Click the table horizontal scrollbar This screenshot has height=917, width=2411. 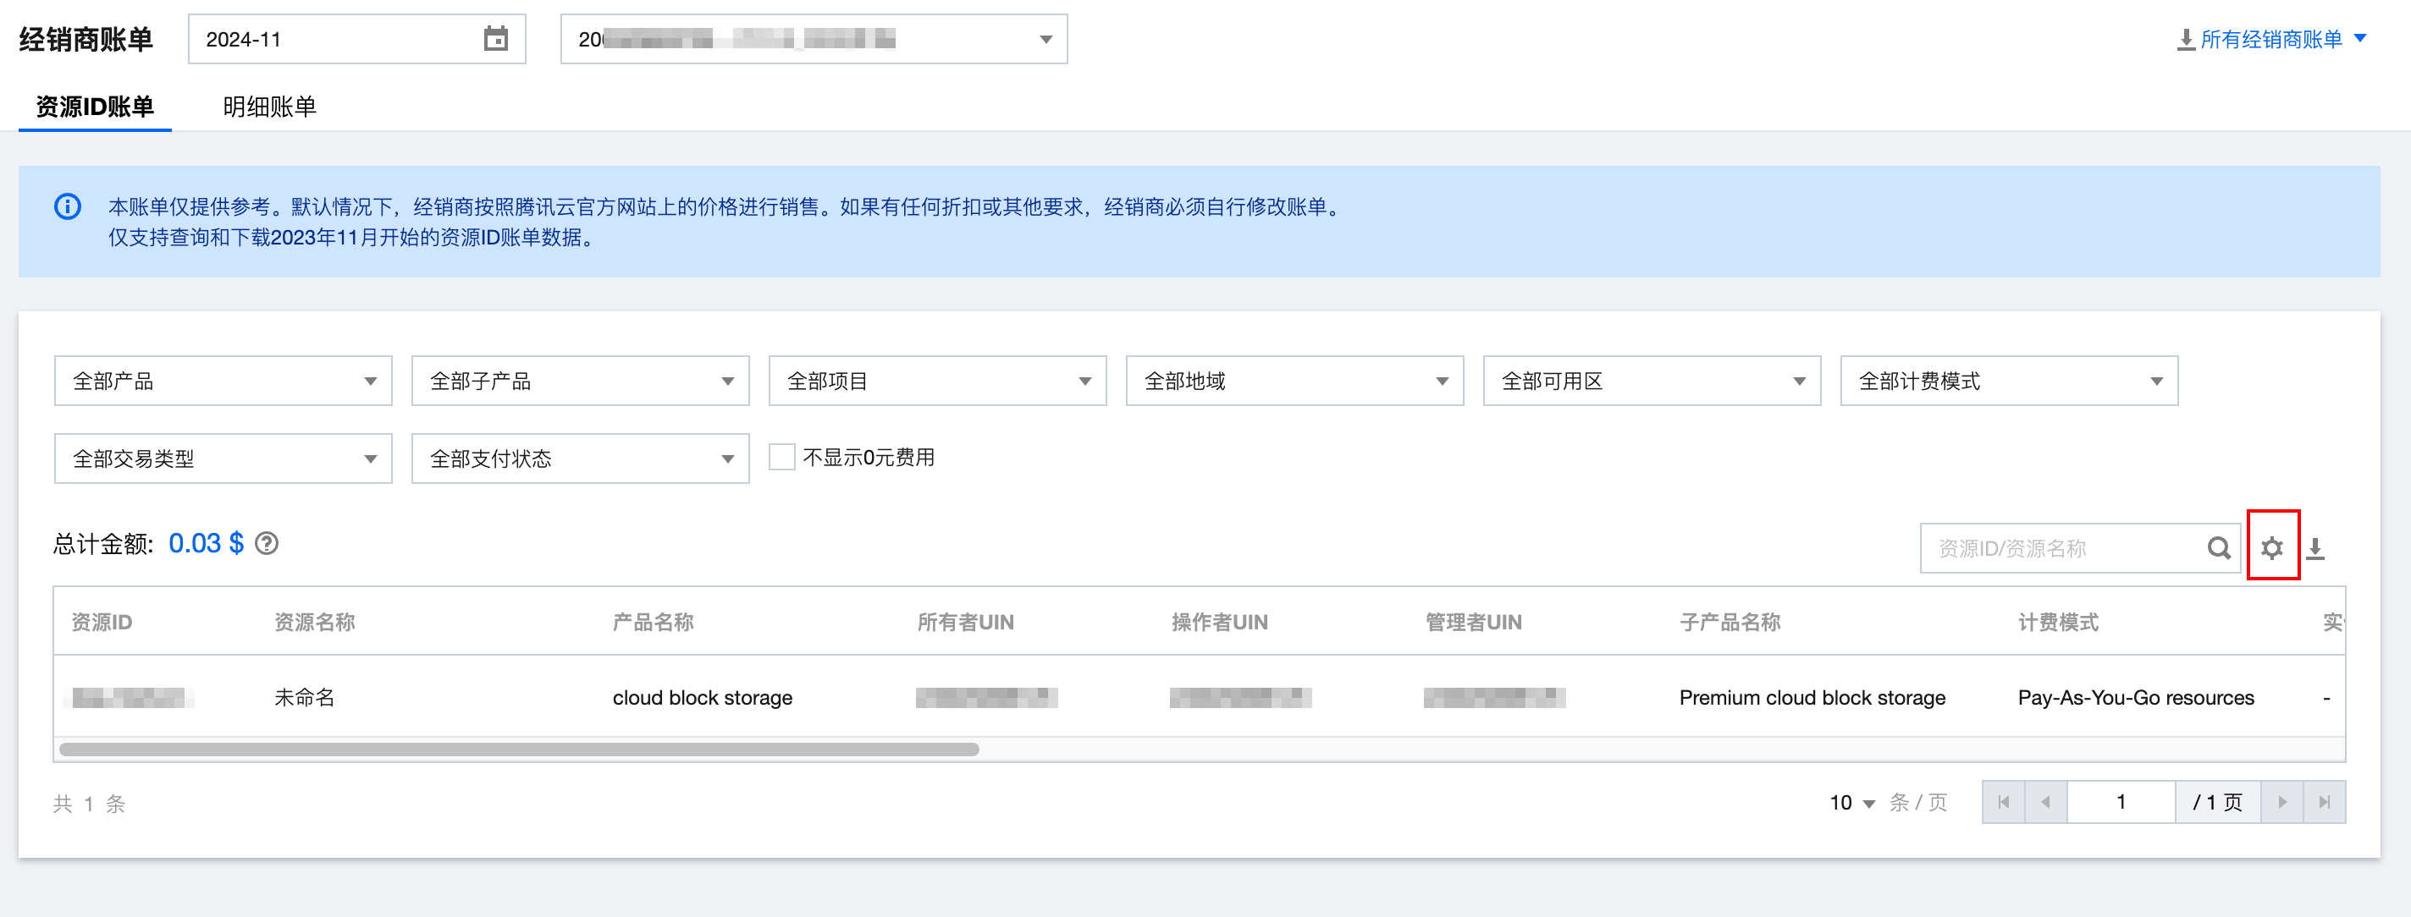tap(518, 750)
